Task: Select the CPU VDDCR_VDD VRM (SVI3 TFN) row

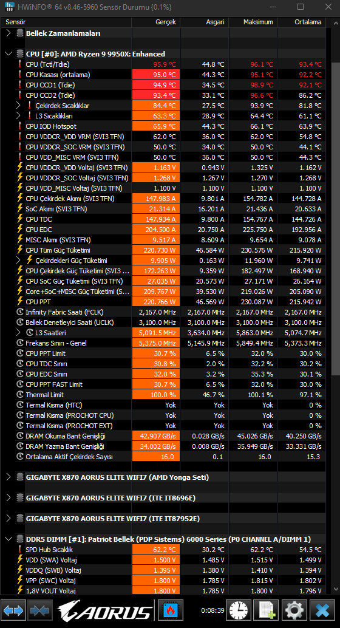Action: coord(164,137)
